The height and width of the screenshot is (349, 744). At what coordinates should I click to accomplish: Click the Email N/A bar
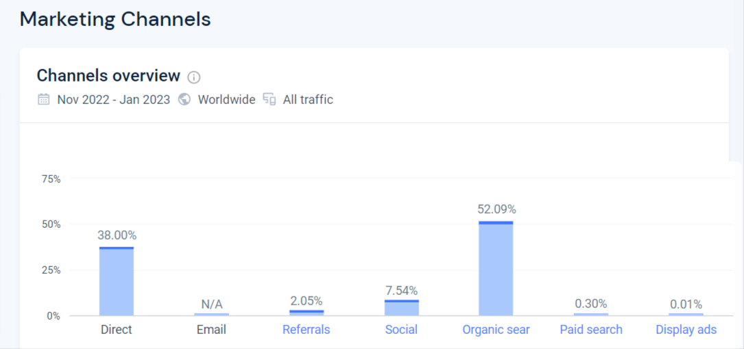(212, 314)
